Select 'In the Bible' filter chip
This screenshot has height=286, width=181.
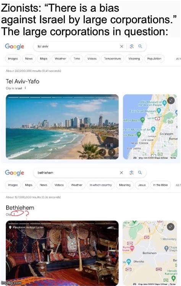[160, 185]
